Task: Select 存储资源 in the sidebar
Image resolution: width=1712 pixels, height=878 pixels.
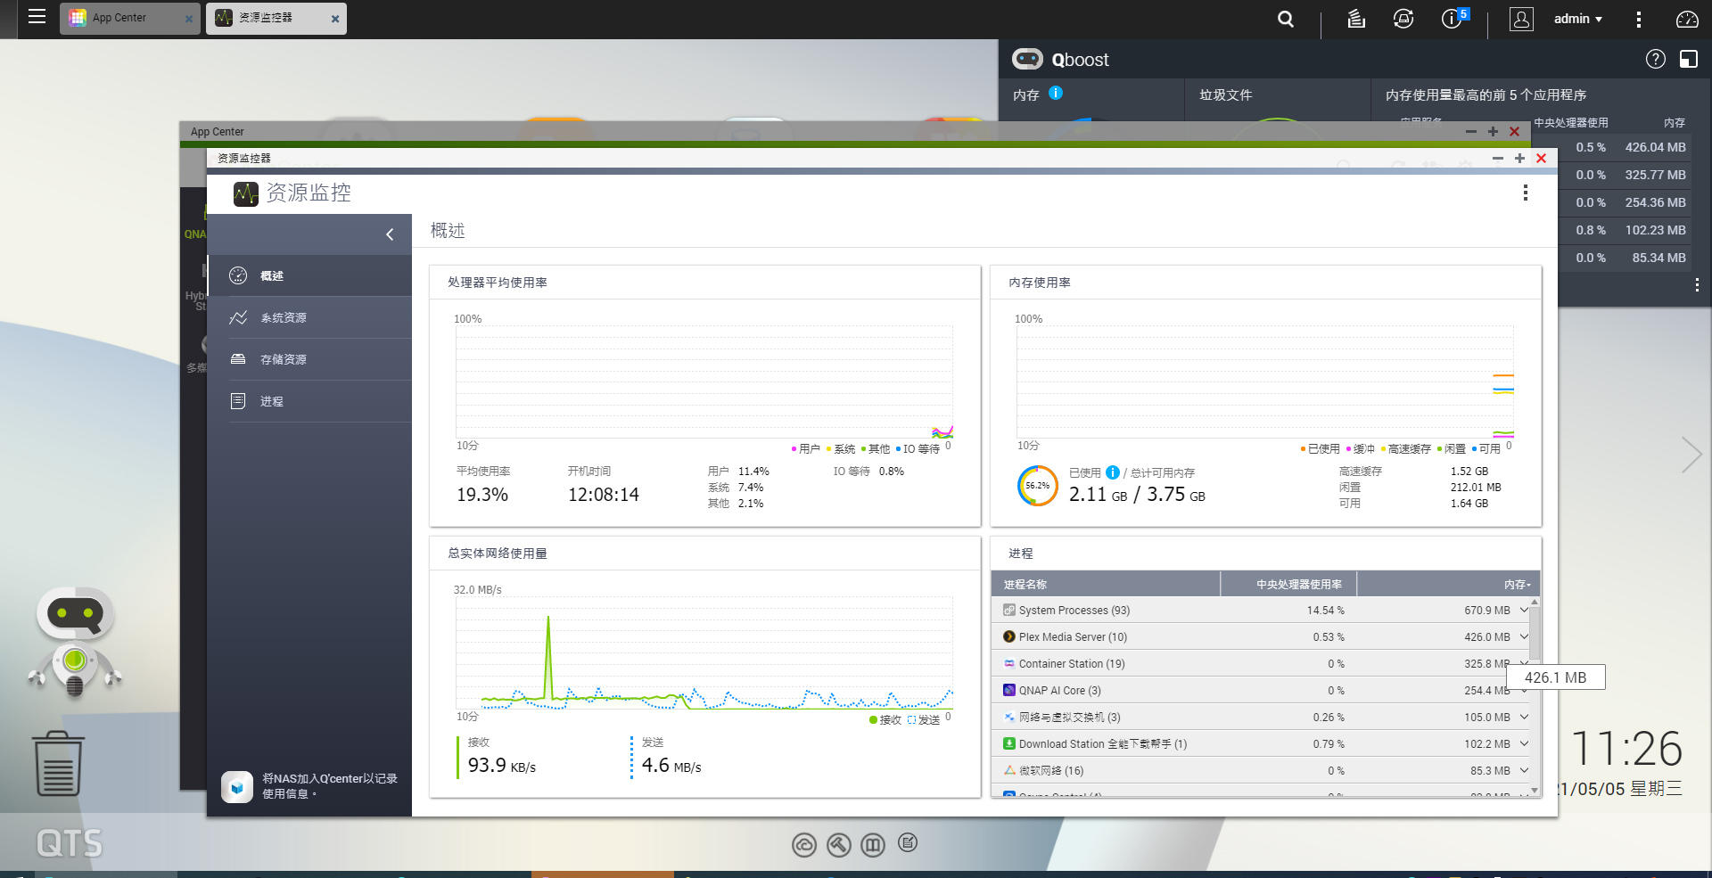Action: pos(283,360)
